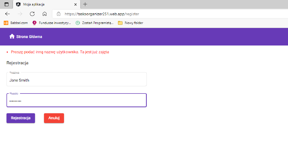Click the padlock icon in address bar

[58, 14]
